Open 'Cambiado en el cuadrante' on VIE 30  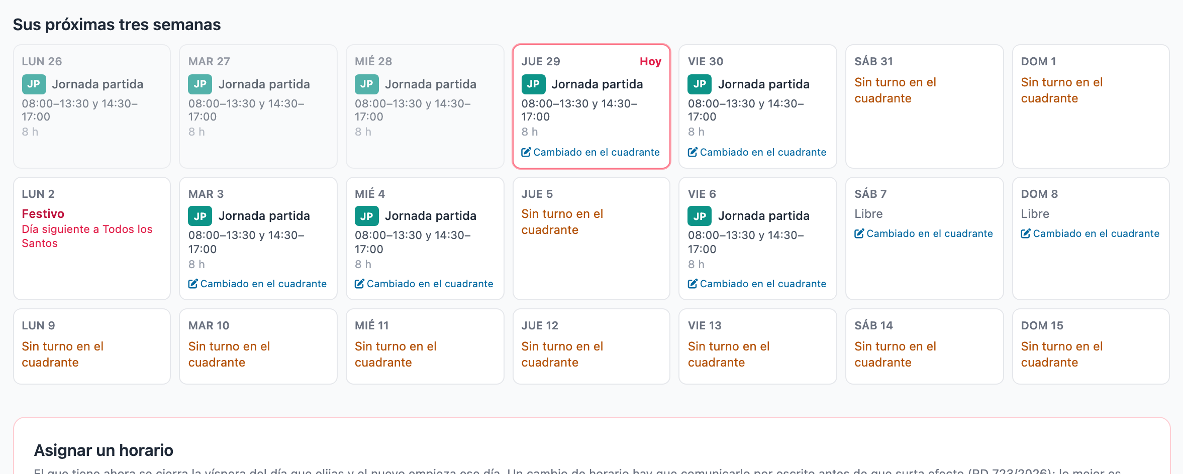coord(757,152)
